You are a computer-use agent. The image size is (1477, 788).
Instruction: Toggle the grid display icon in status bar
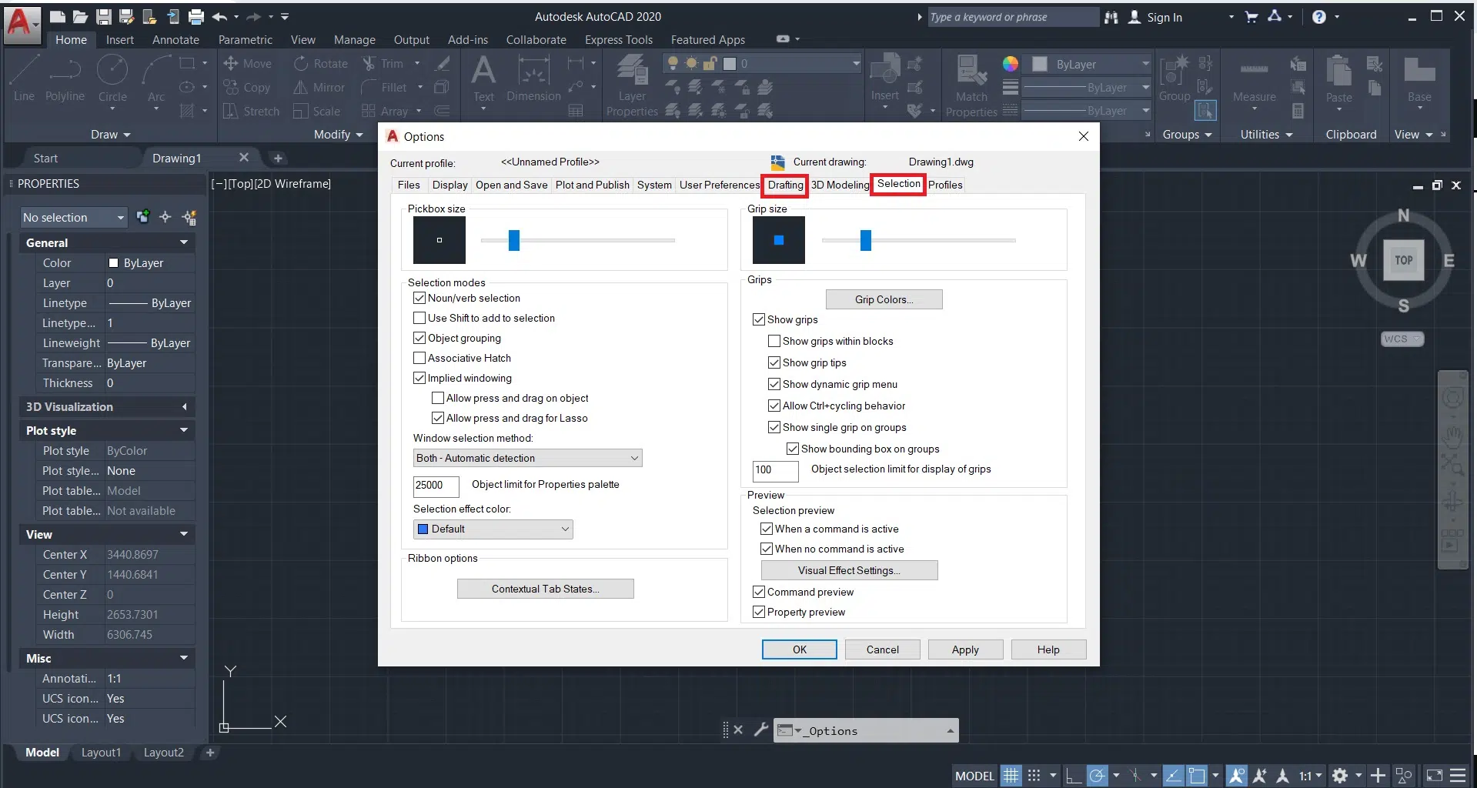click(1011, 776)
